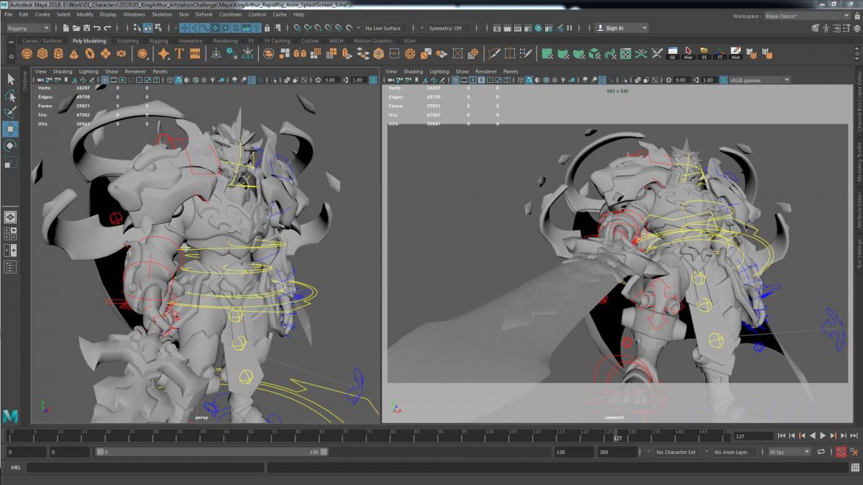Select the Text tool on the Poly Modeling shelf
Screen dimensions: 863x485
pos(180,53)
